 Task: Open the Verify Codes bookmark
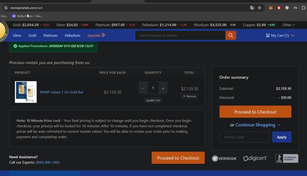tap(27, 16)
